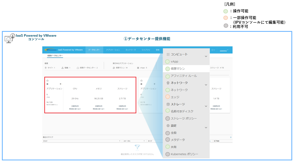Open the help question-mark icon in header
The width and height of the screenshot is (293, 162).
pyautogui.click(x=212, y=50)
